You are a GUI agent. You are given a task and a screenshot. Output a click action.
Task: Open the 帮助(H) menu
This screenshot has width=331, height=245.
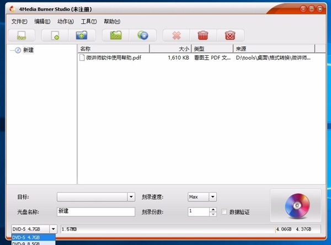112,22
